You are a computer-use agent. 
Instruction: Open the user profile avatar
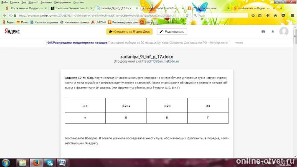click(284, 31)
